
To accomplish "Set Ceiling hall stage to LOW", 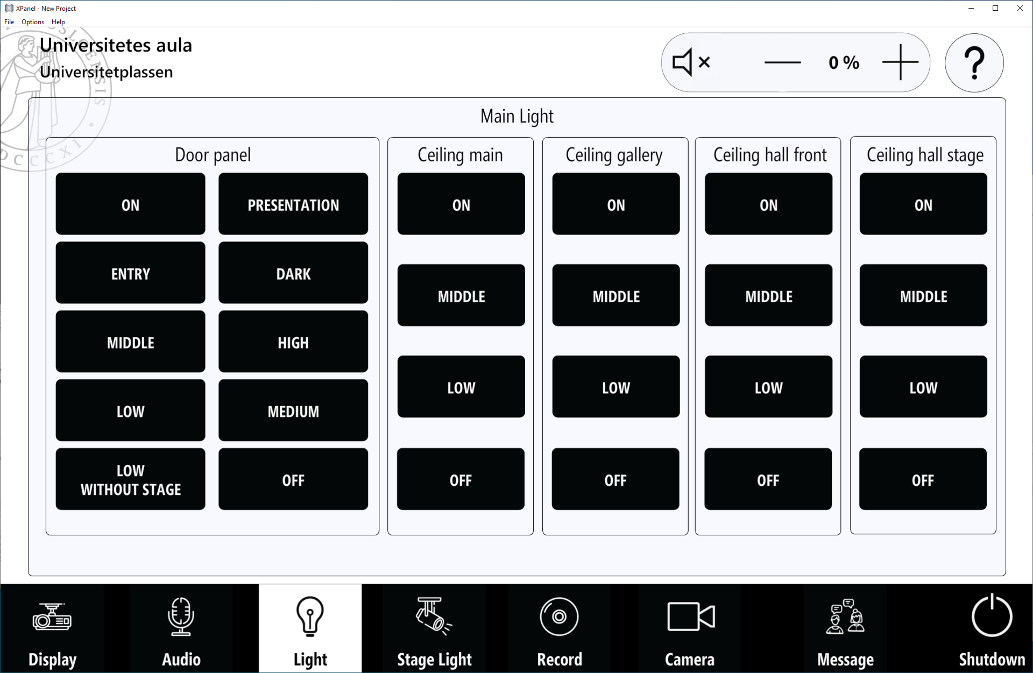I will 923,387.
